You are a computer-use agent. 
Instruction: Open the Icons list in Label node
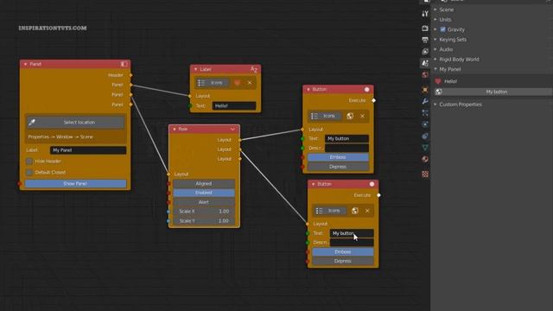click(x=212, y=83)
